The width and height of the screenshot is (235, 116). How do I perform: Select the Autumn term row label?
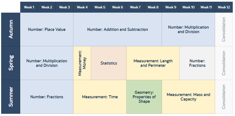11,29
